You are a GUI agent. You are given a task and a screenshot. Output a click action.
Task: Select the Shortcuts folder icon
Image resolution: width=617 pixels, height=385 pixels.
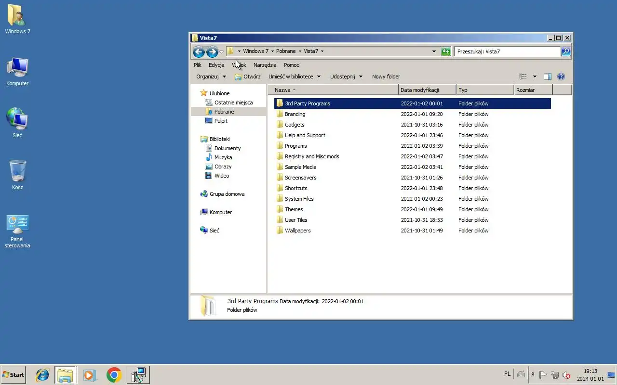(x=280, y=188)
